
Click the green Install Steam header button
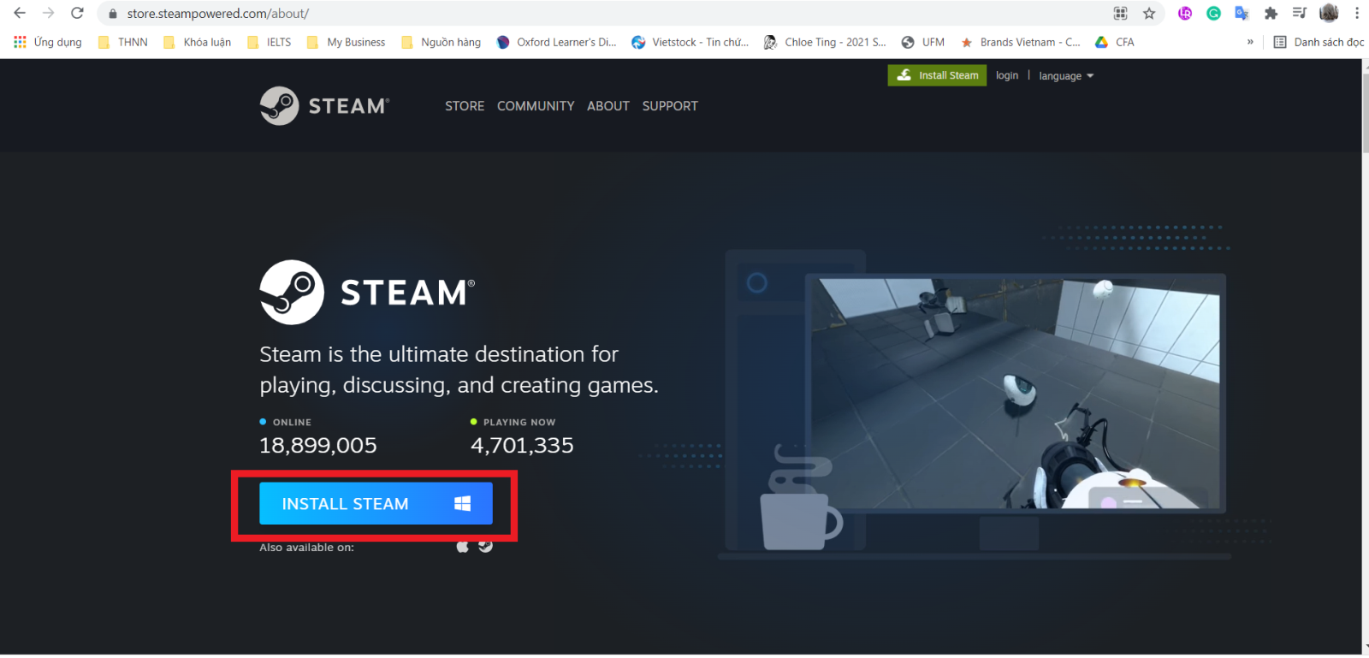(x=937, y=75)
